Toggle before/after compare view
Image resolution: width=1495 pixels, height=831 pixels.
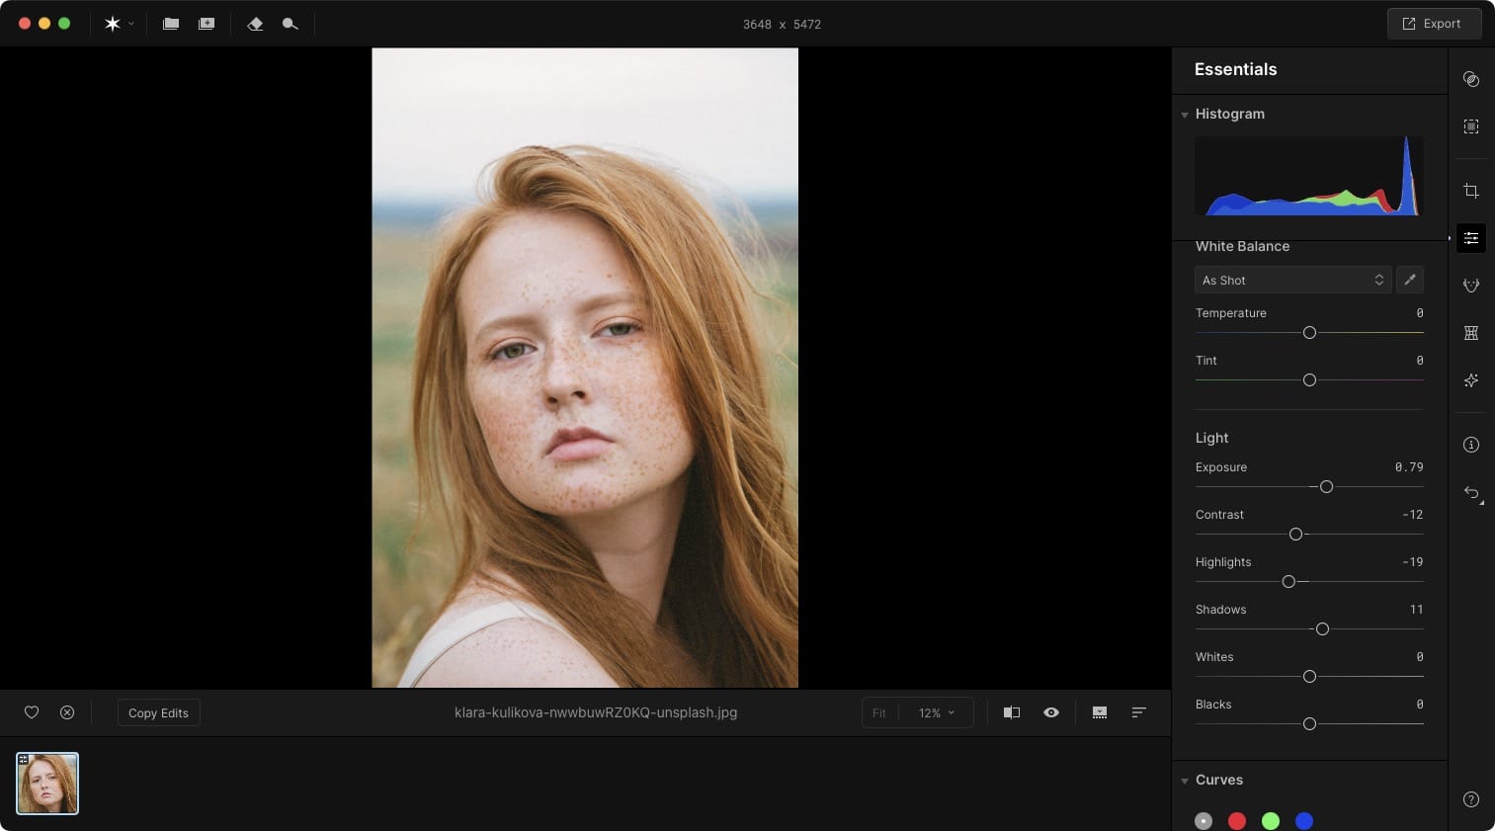[x=1012, y=712]
